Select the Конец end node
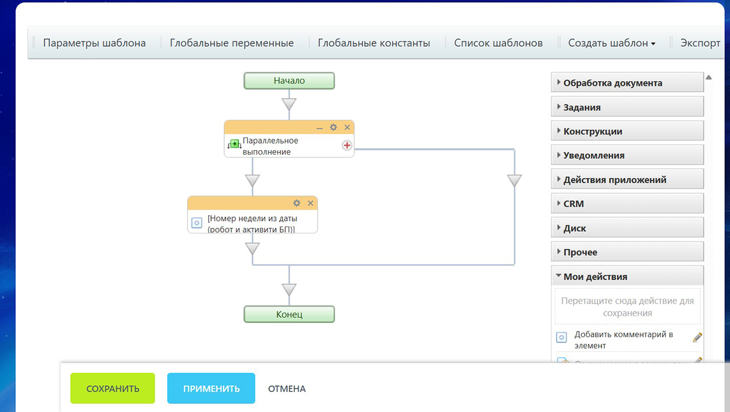The image size is (730, 412). pos(289,314)
